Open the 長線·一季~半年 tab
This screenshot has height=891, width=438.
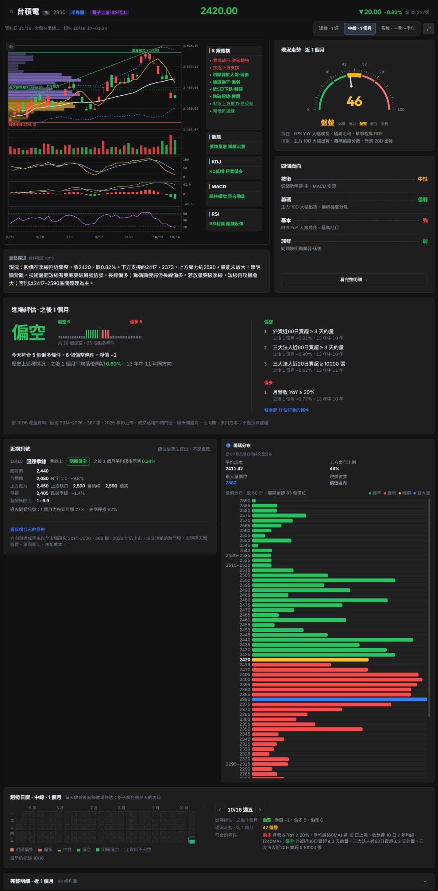point(398,28)
